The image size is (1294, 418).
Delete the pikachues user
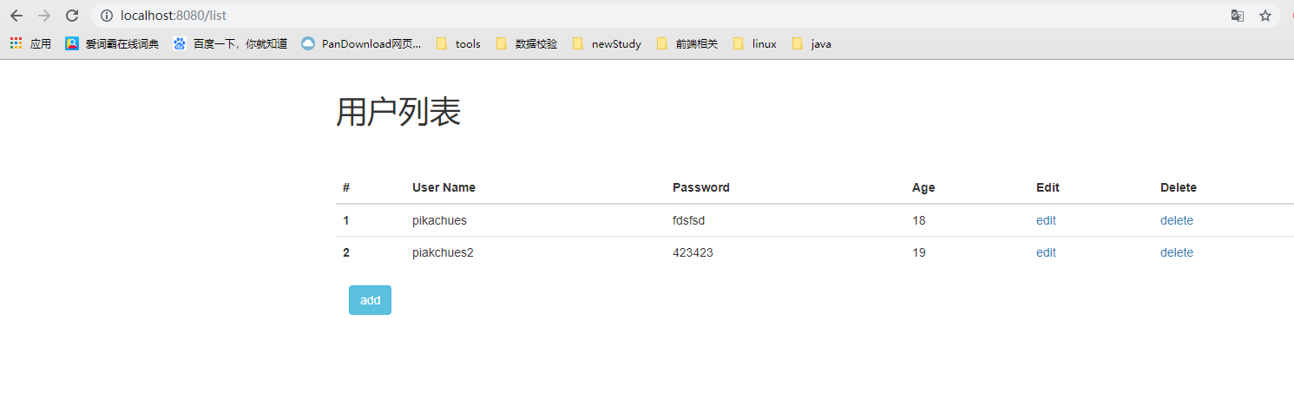(1177, 220)
